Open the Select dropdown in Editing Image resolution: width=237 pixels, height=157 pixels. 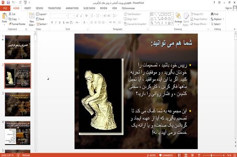[216, 24]
